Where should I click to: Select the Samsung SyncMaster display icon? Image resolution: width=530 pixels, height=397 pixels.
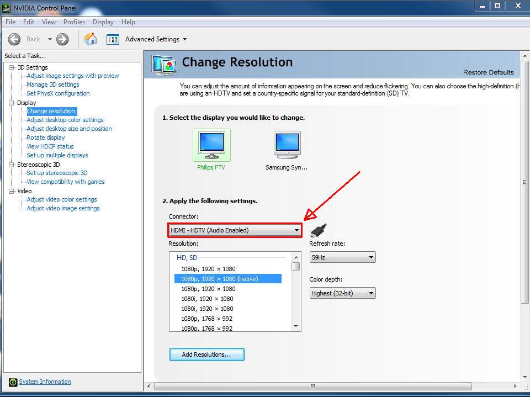click(x=287, y=145)
